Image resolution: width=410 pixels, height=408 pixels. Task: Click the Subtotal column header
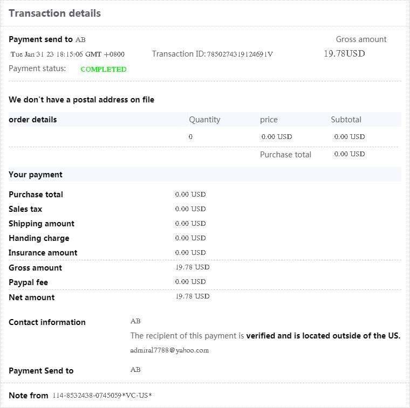pos(346,120)
